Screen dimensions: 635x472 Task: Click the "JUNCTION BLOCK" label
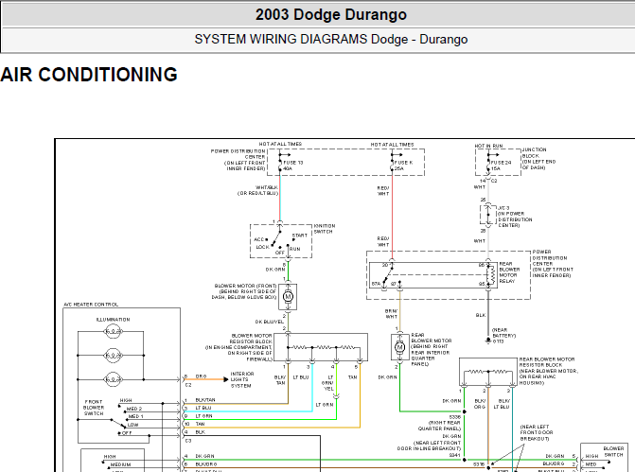[x=534, y=152]
